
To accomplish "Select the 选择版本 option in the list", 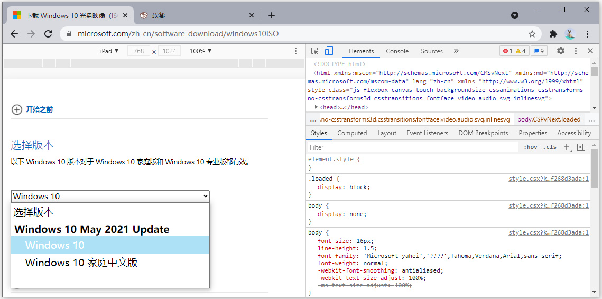I will (x=110, y=212).
